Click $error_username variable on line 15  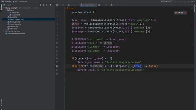(89, 62)
